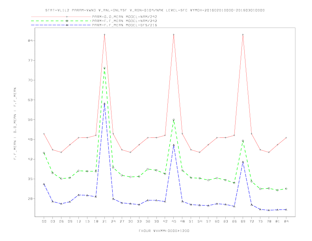Click the red solid line sample in legend
Viewport: 312px width, 241px height.
pos(61,17)
